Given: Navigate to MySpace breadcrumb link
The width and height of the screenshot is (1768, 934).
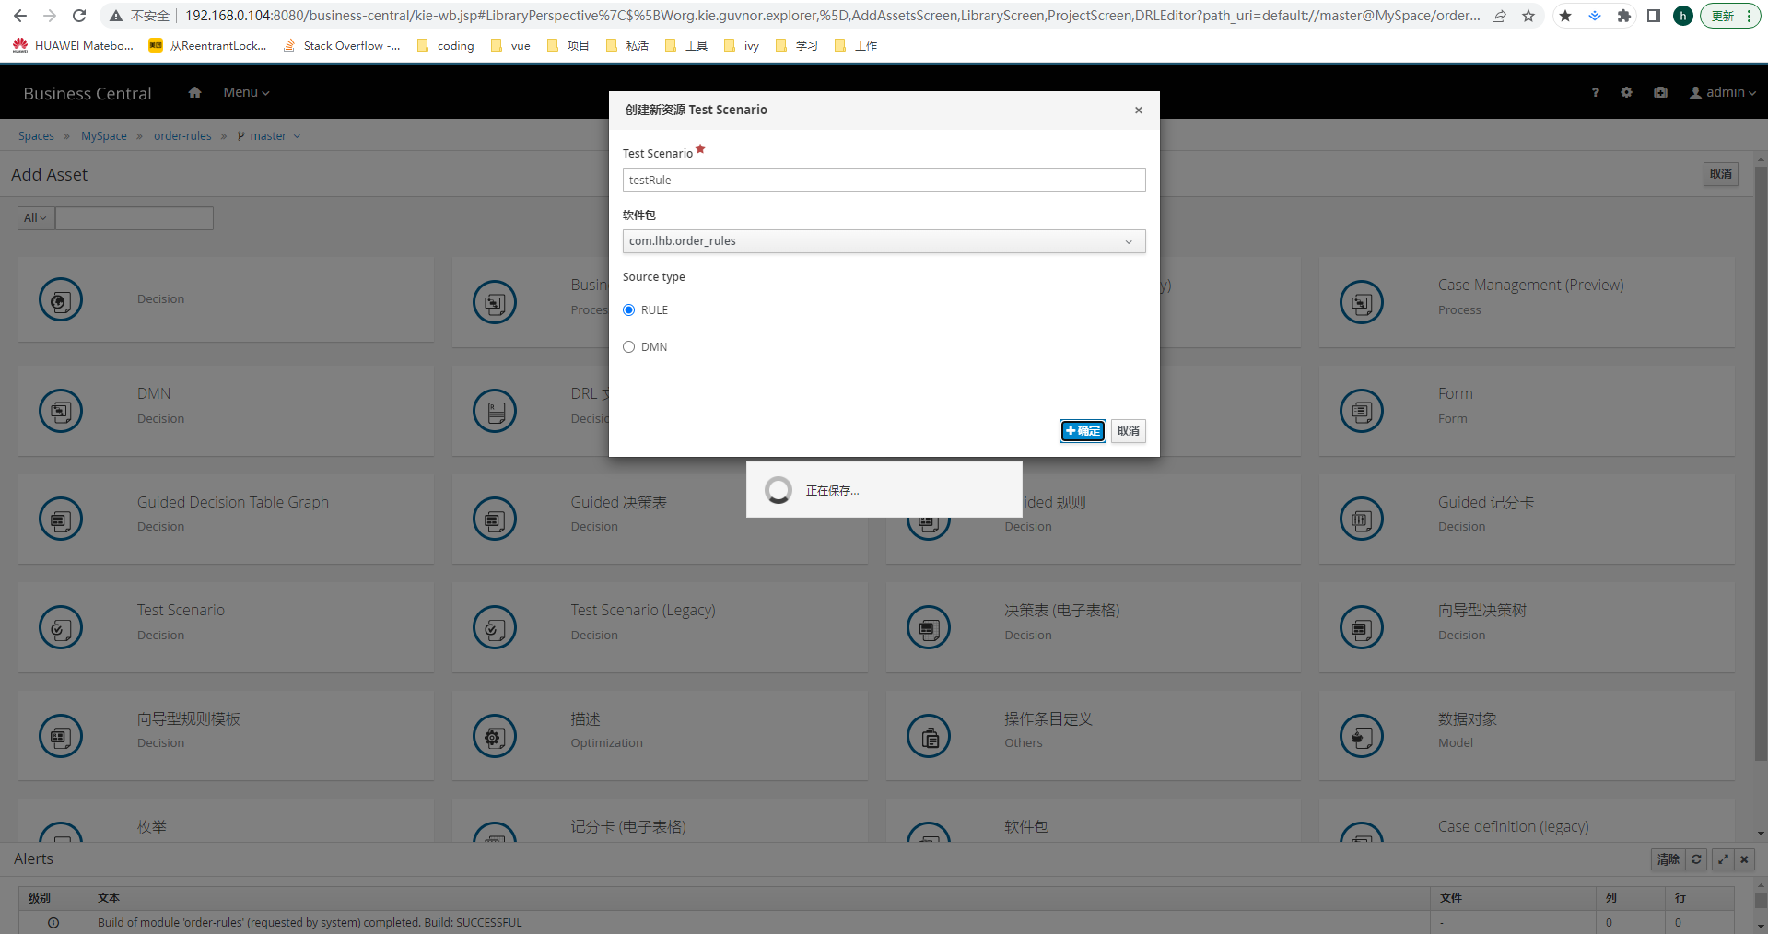Looking at the screenshot, I should click(104, 136).
